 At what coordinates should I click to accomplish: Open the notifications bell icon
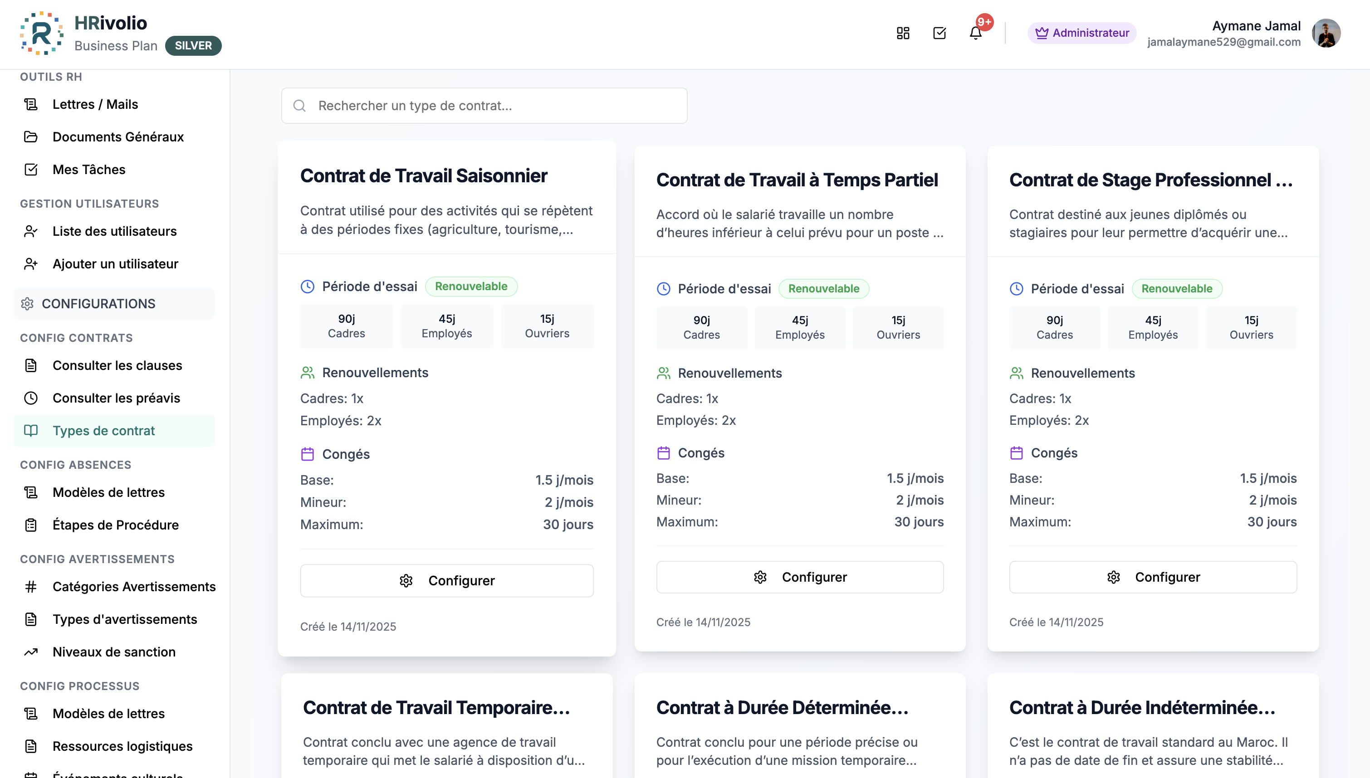click(x=975, y=33)
